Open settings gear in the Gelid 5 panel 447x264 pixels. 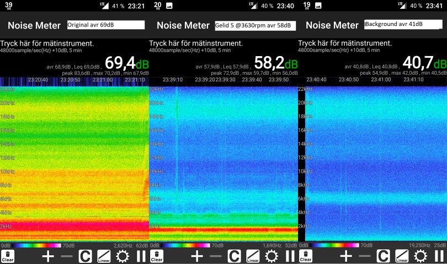(x=272, y=256)
